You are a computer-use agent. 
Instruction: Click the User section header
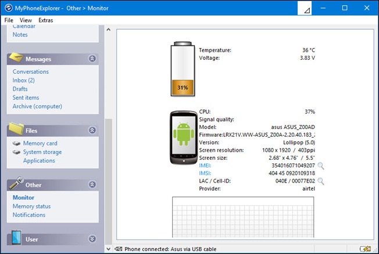53,239
